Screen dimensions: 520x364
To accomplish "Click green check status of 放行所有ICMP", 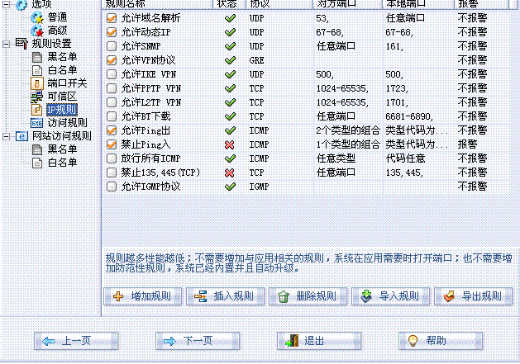I will pos(230,158).
